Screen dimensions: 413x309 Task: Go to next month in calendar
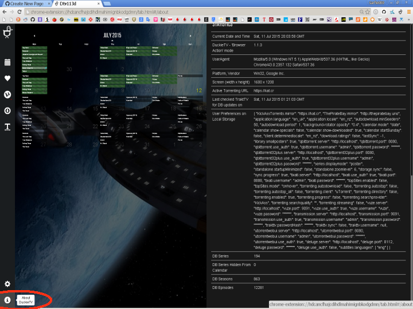(x=190, y=35)
